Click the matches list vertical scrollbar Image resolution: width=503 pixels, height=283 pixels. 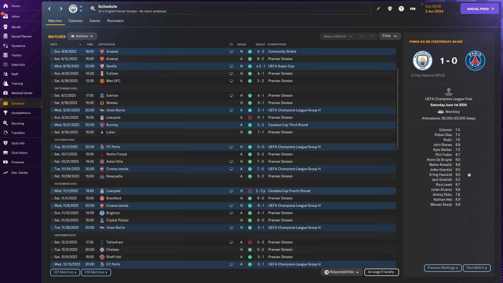(x=398, y=108)
